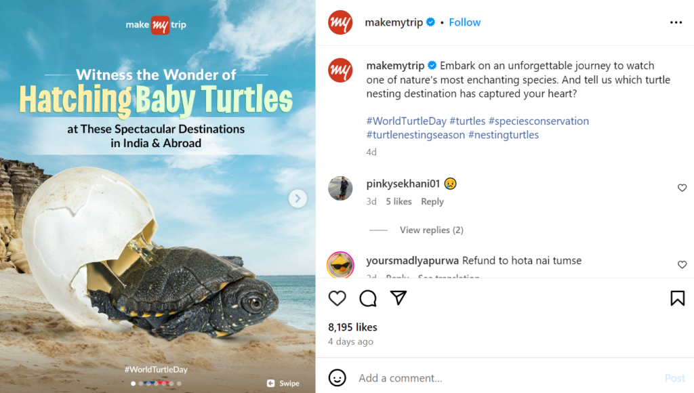This screenshot has height=393, width=694.
Task: Reply to pinkysekhani01's comment
Action: click(x=432, y=201)
